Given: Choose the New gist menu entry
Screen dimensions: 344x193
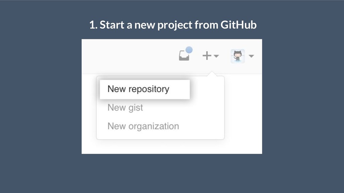Looking at the screenshot, I should click(125, 108).
